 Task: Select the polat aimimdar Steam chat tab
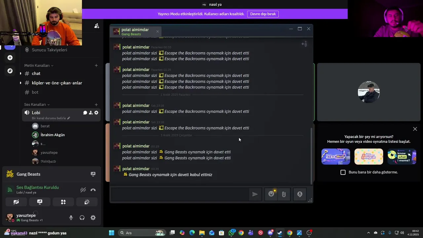[135, 31]
